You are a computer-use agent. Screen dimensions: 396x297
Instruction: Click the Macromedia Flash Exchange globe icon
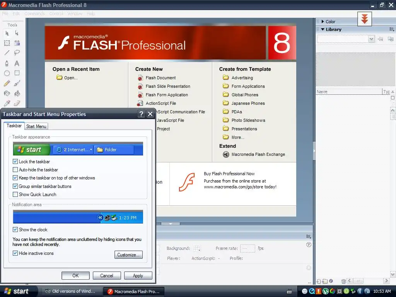pos(226,154)
